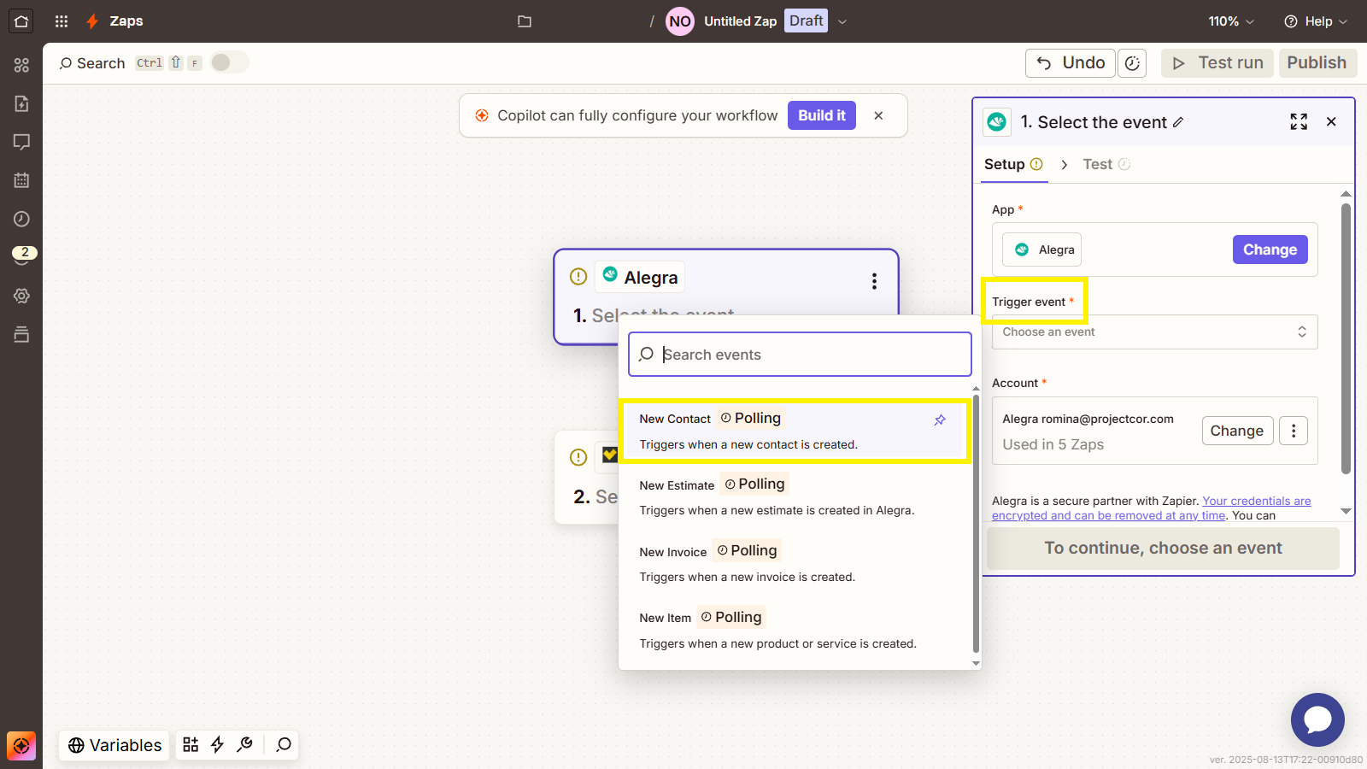Switch to the Test tab
1367x769 pixels.
click(x=1106, y=164)
